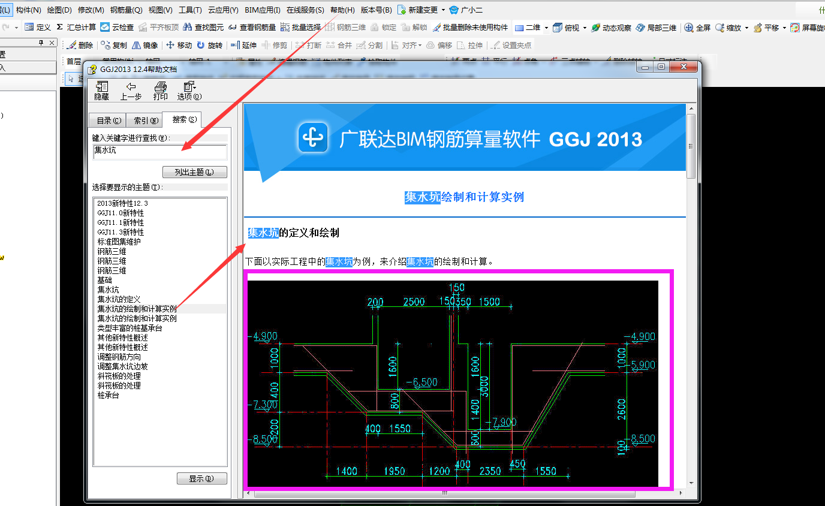This screenshot has height=506, width=825.
Task: Click 复制 copy tool
Action: (114, 45)
